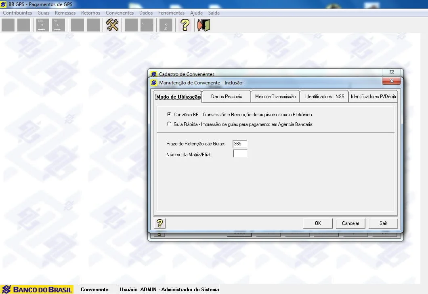
Task: Click the help question mark button in dialog
Action: 159,223
